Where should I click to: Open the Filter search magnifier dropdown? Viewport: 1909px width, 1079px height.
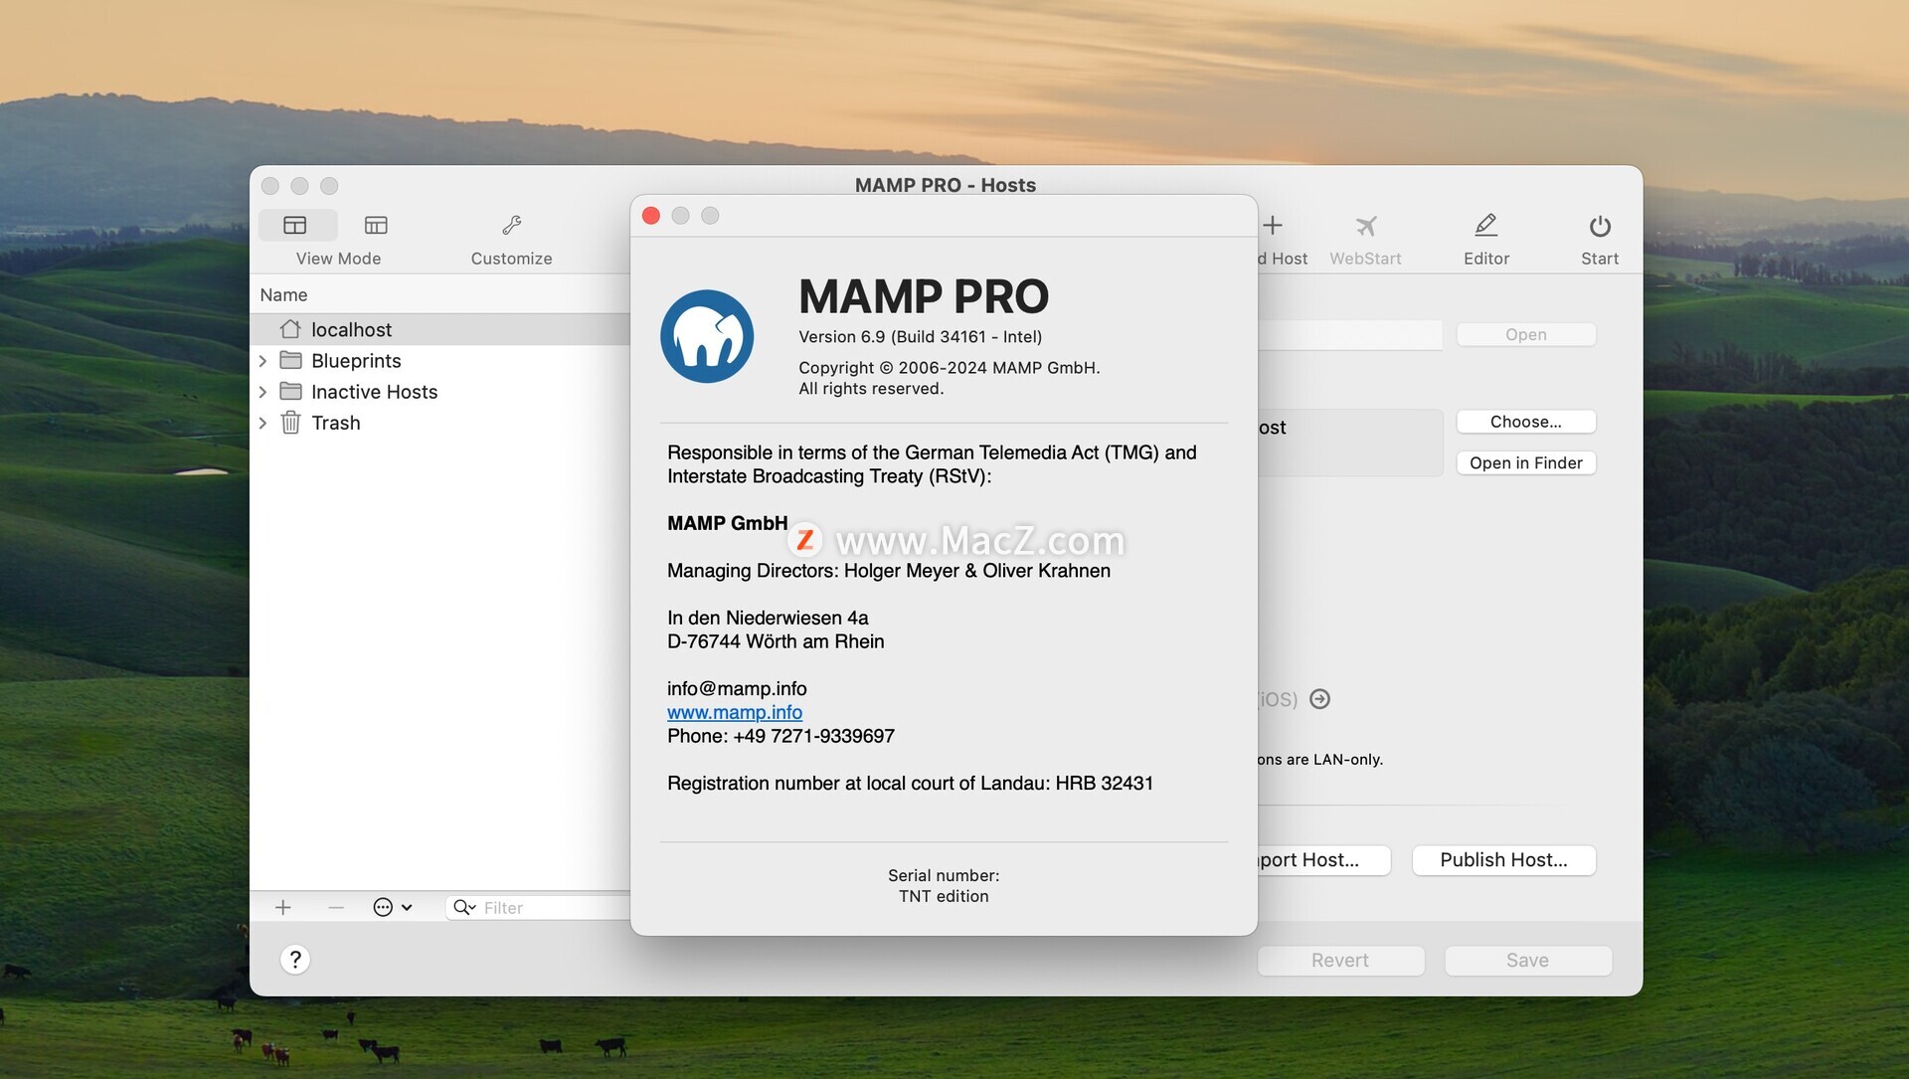point(464,907)
